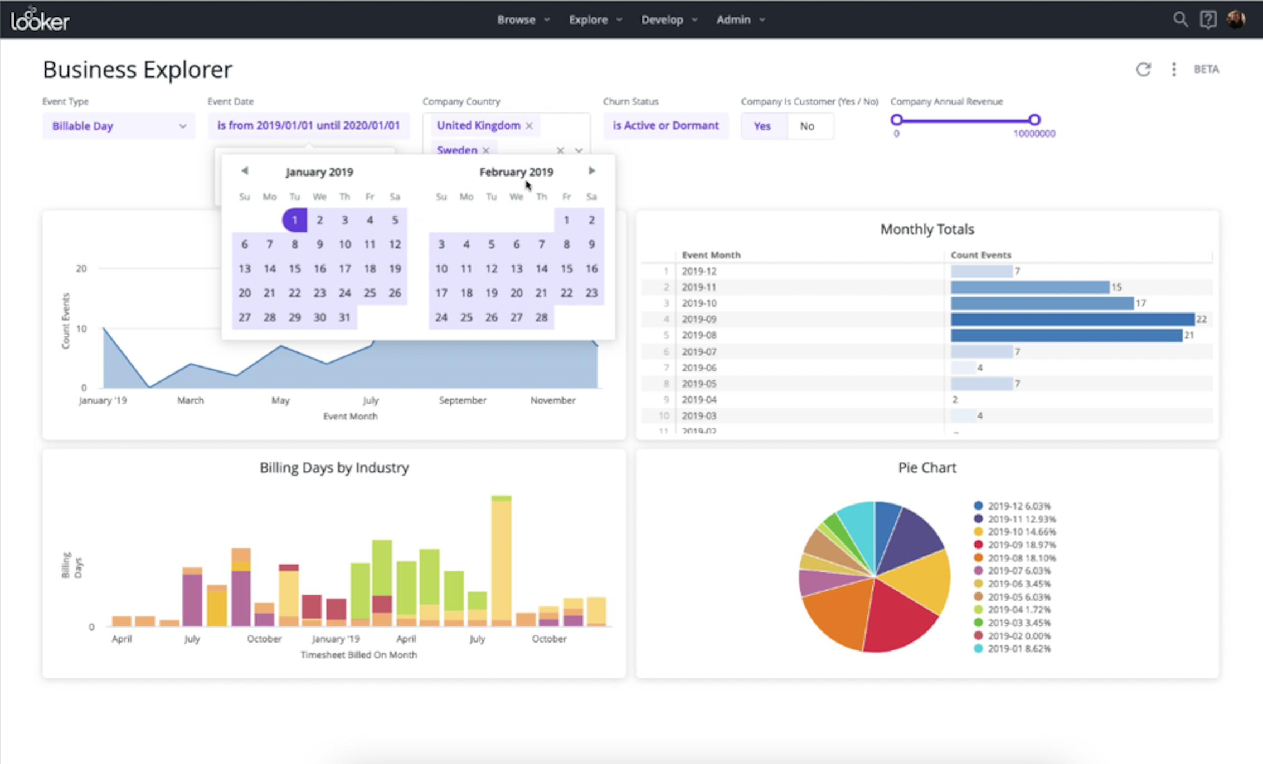Advance calendar to the next month
The width and height of the screenshot is (1263, 764).
592,171
